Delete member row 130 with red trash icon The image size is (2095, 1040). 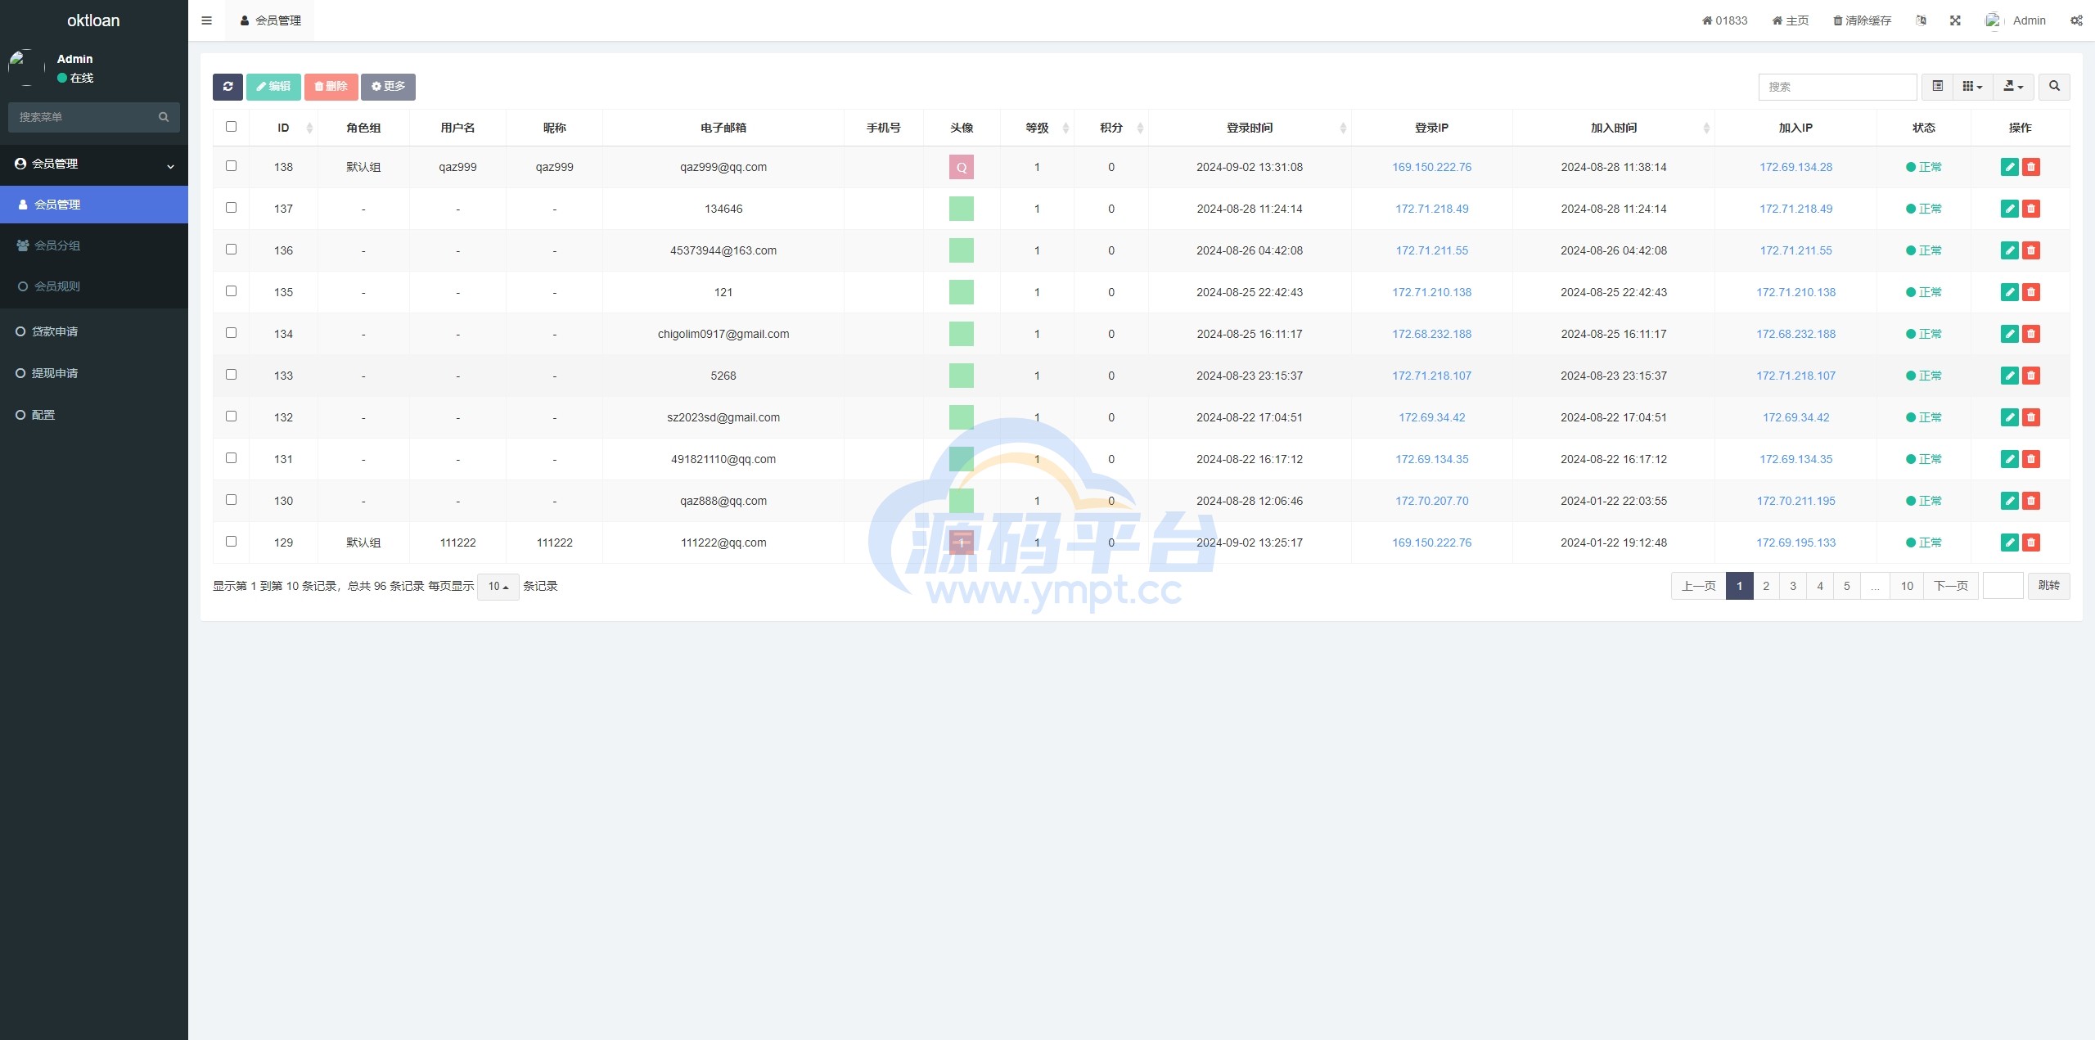[x=2030, y=501]
